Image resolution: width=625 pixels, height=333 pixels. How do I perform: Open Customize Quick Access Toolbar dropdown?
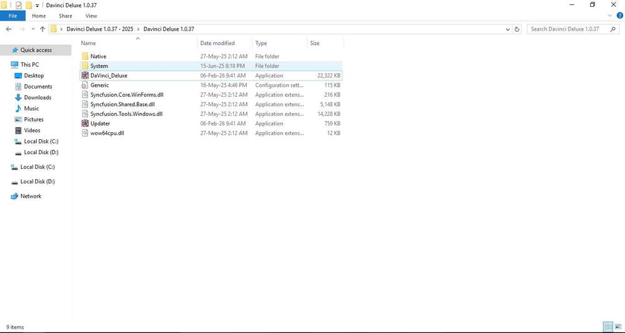click(37, 6)
